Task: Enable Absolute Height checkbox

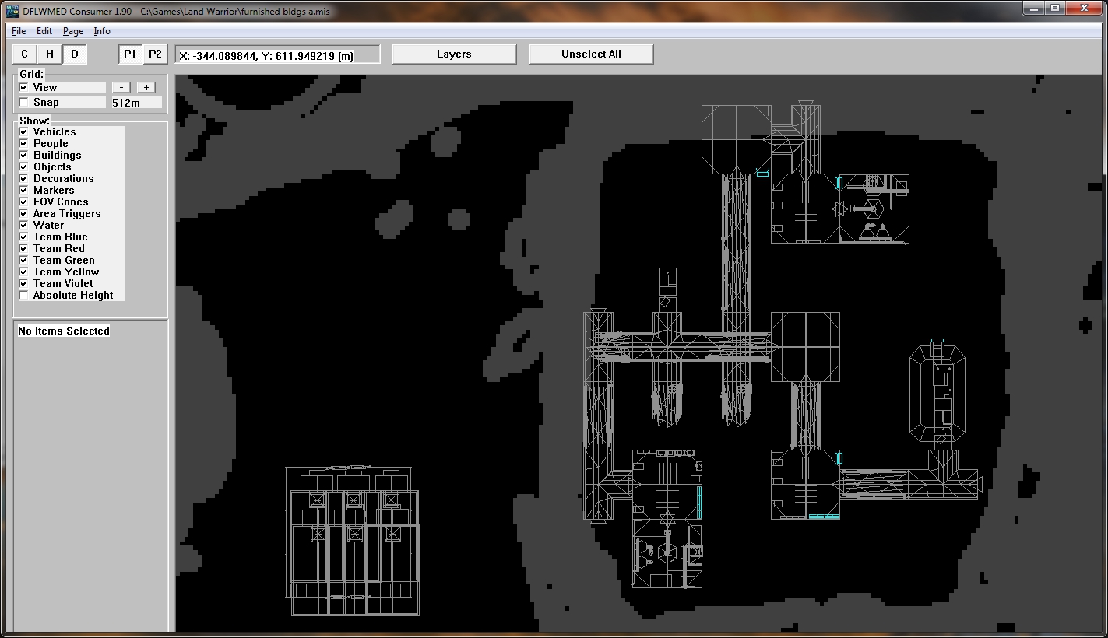Action: pyautogui.click(x=24, y=296)
